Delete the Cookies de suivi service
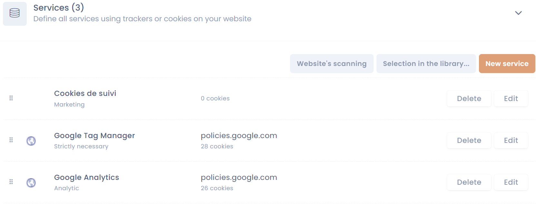 469,98
